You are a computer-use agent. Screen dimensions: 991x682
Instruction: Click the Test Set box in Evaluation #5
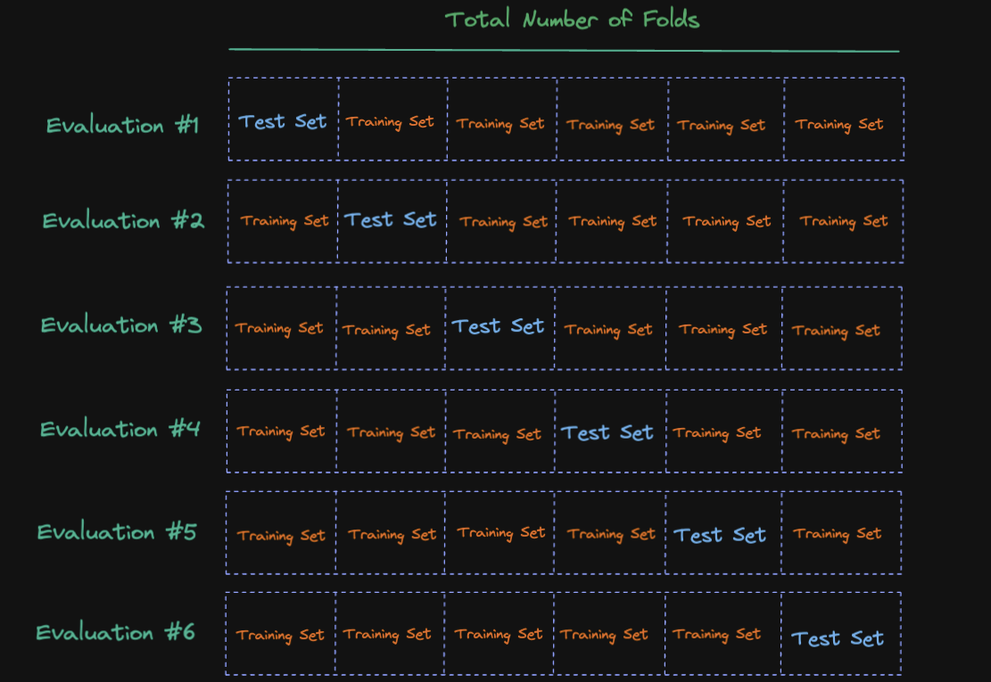[x=723, y=533]
